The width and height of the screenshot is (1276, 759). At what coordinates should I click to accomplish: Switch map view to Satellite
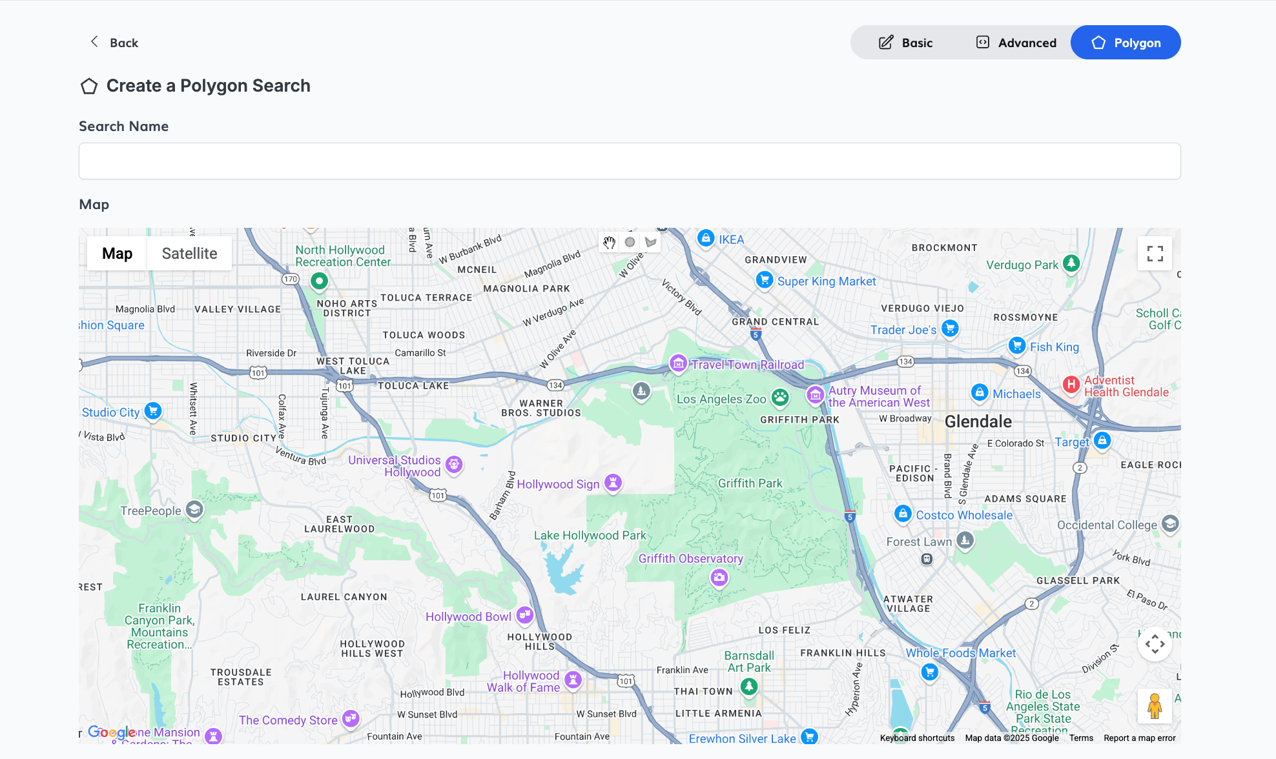point(189,254)
